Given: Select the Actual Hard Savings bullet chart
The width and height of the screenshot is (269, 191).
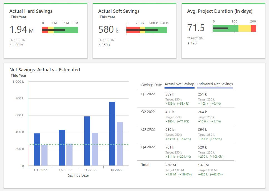Looking at the screenshot, I should [60, 28].
